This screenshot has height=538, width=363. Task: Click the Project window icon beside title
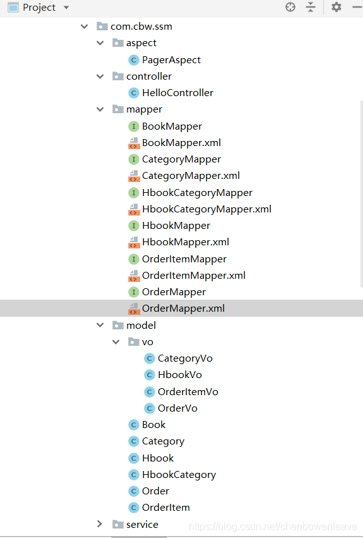tap(13, 7)
